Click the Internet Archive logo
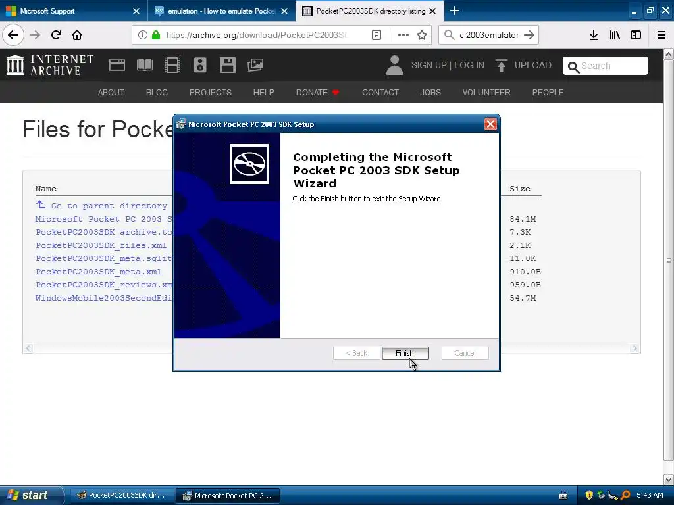674x505 pixels. pyautogui.click(x=50, y=65)
